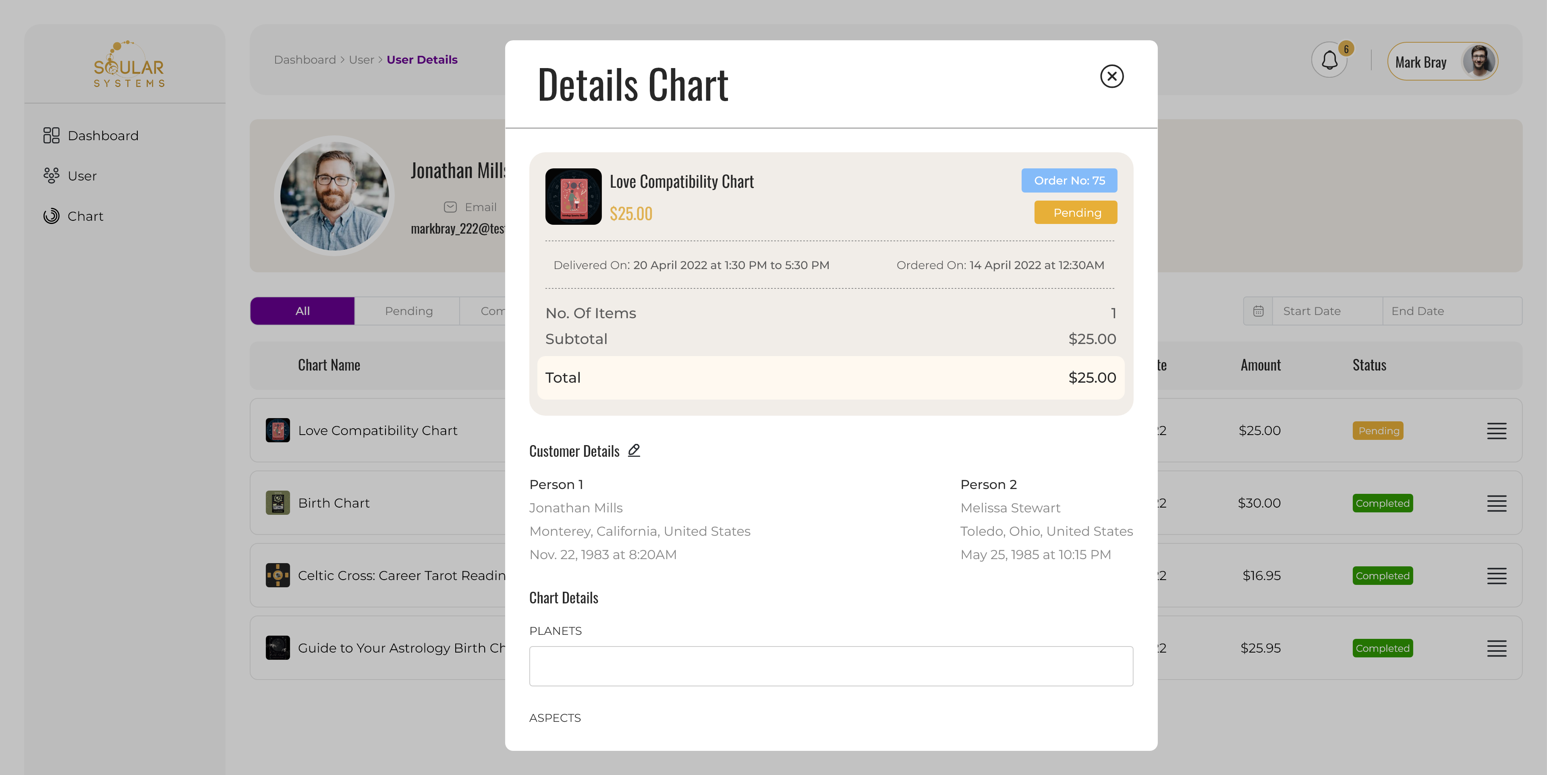The image size is (1547, 775).
Task: Close the Details Chart modal
Action: coord(1112,76)
